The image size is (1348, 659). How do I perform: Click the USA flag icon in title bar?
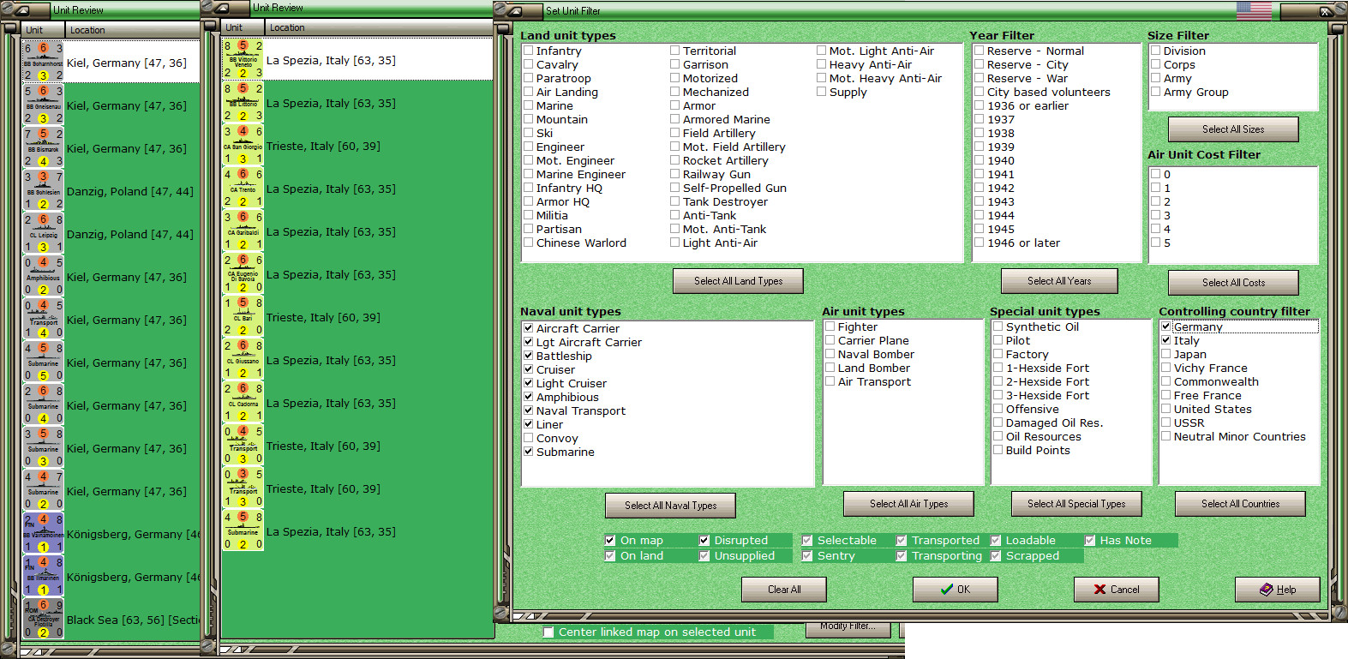1254,10
